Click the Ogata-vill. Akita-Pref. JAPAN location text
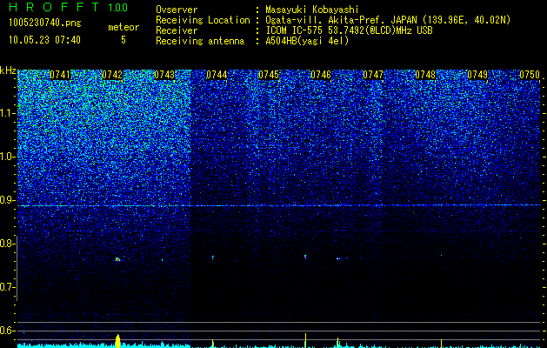The width and height of the screenshot is (547, 348). click(x=388, y=20)
